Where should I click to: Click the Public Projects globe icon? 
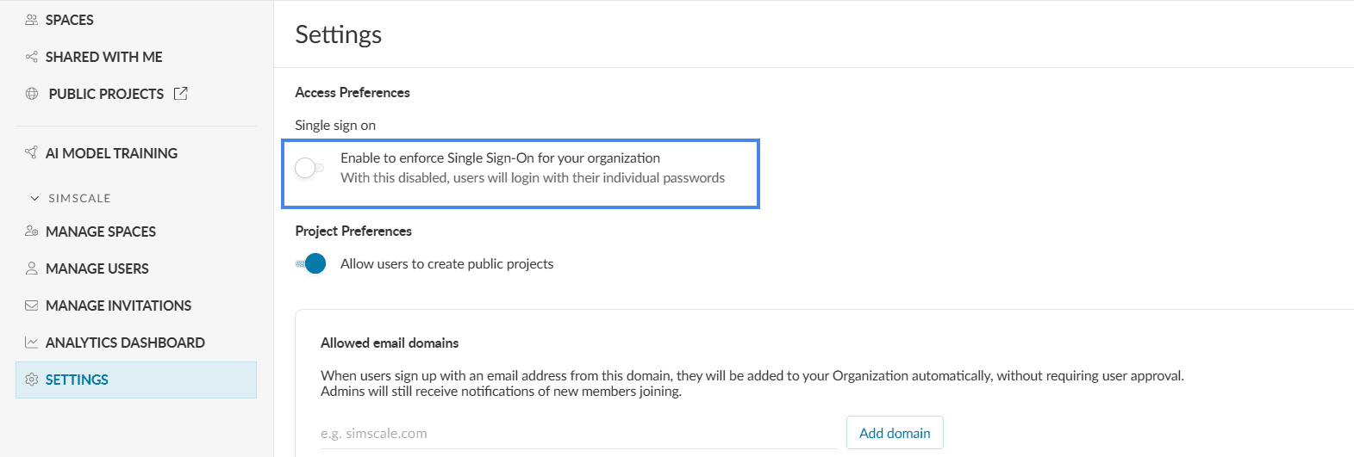pyautogui.click(x=32, y=94)
